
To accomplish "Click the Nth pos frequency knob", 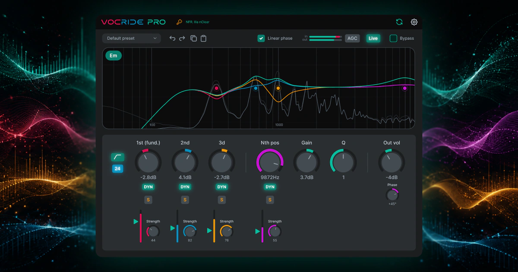I will 270,162.
